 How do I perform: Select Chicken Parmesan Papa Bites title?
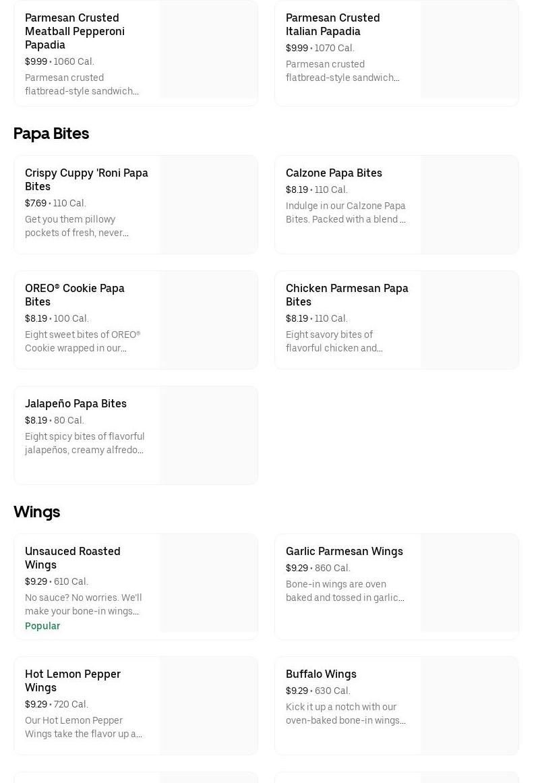click(x=347, y=295)
